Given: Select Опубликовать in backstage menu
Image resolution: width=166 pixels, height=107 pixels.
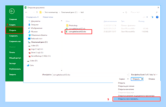Looking at the screenshot, I should 15,69.
